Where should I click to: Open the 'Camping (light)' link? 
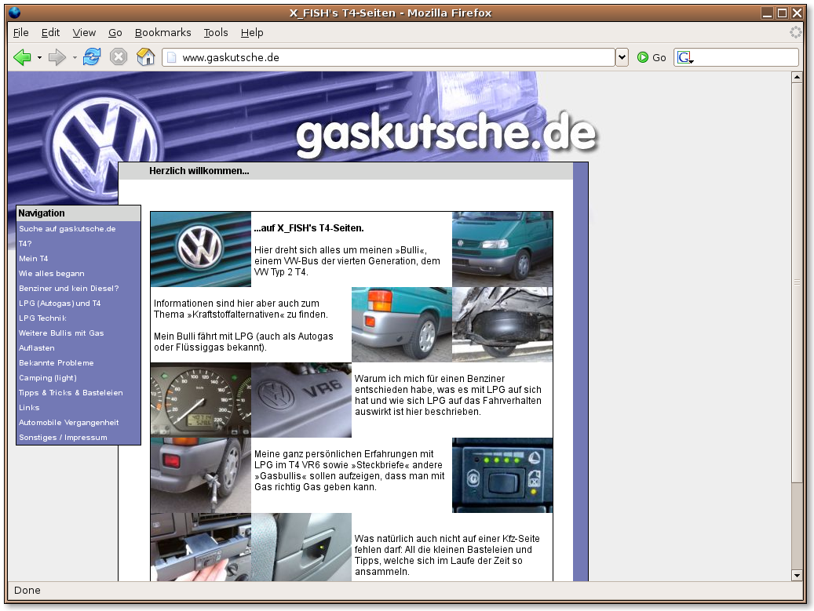click(48, 378)
